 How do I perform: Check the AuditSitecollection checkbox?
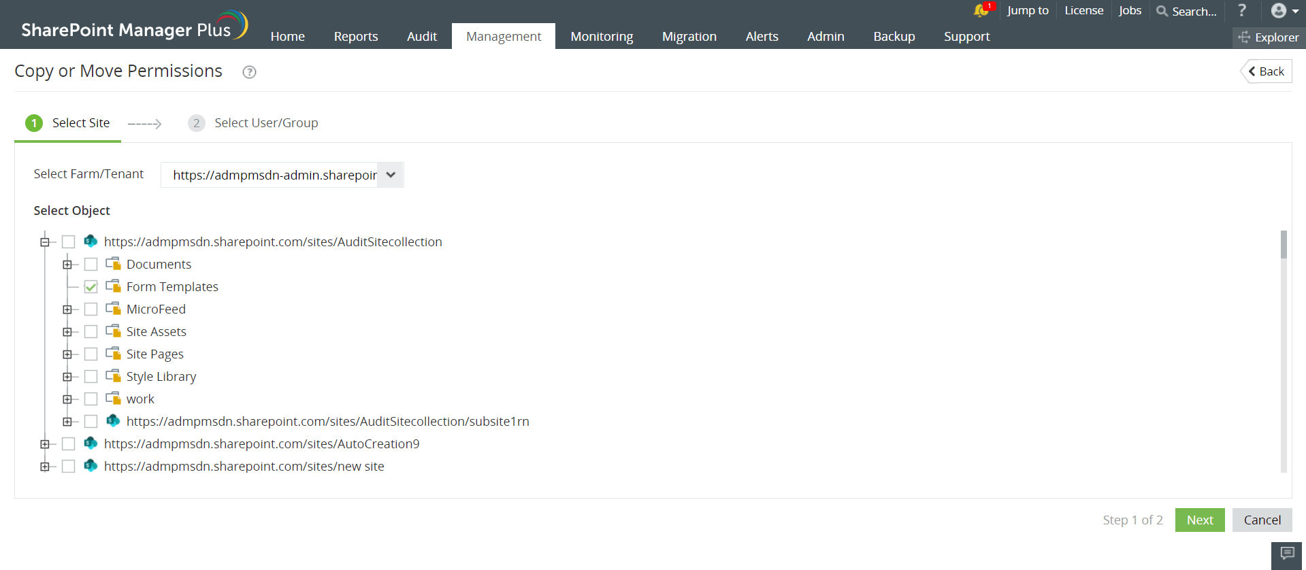click(68, 242)
